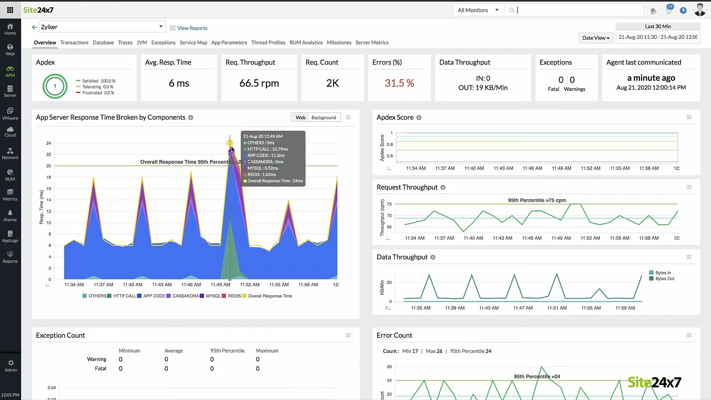Open the user profile avatar
The height and width of the screenshot is (400, 711).
point(700,10)
